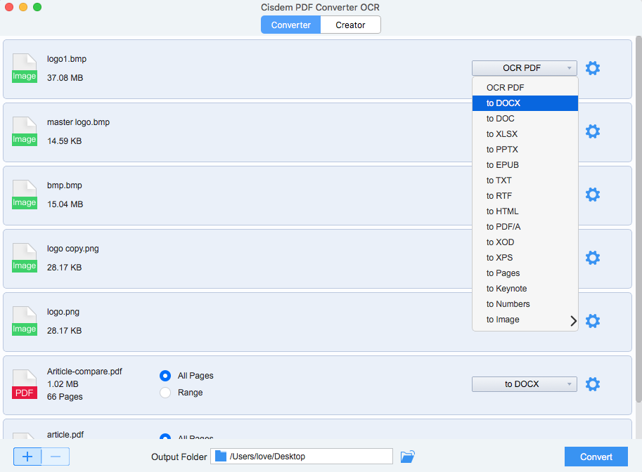This screenshot has height=472, width=642.
Task: Click settings gear next to master logo.bmp
Action: (x=593, y=131)
